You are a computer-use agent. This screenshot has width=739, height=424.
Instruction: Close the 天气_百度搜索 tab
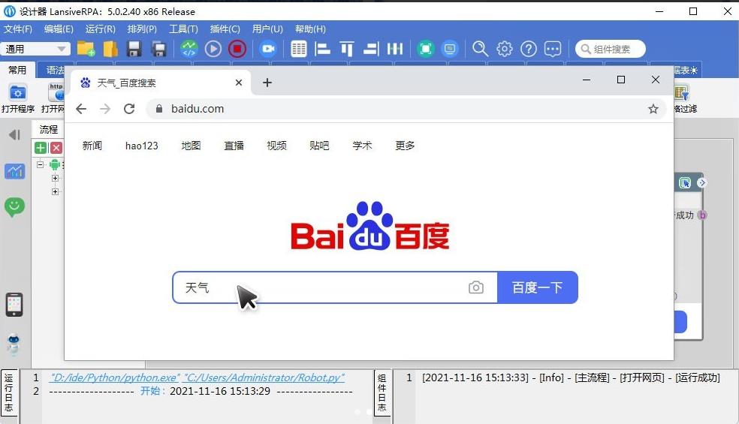(x=239, y=83)
